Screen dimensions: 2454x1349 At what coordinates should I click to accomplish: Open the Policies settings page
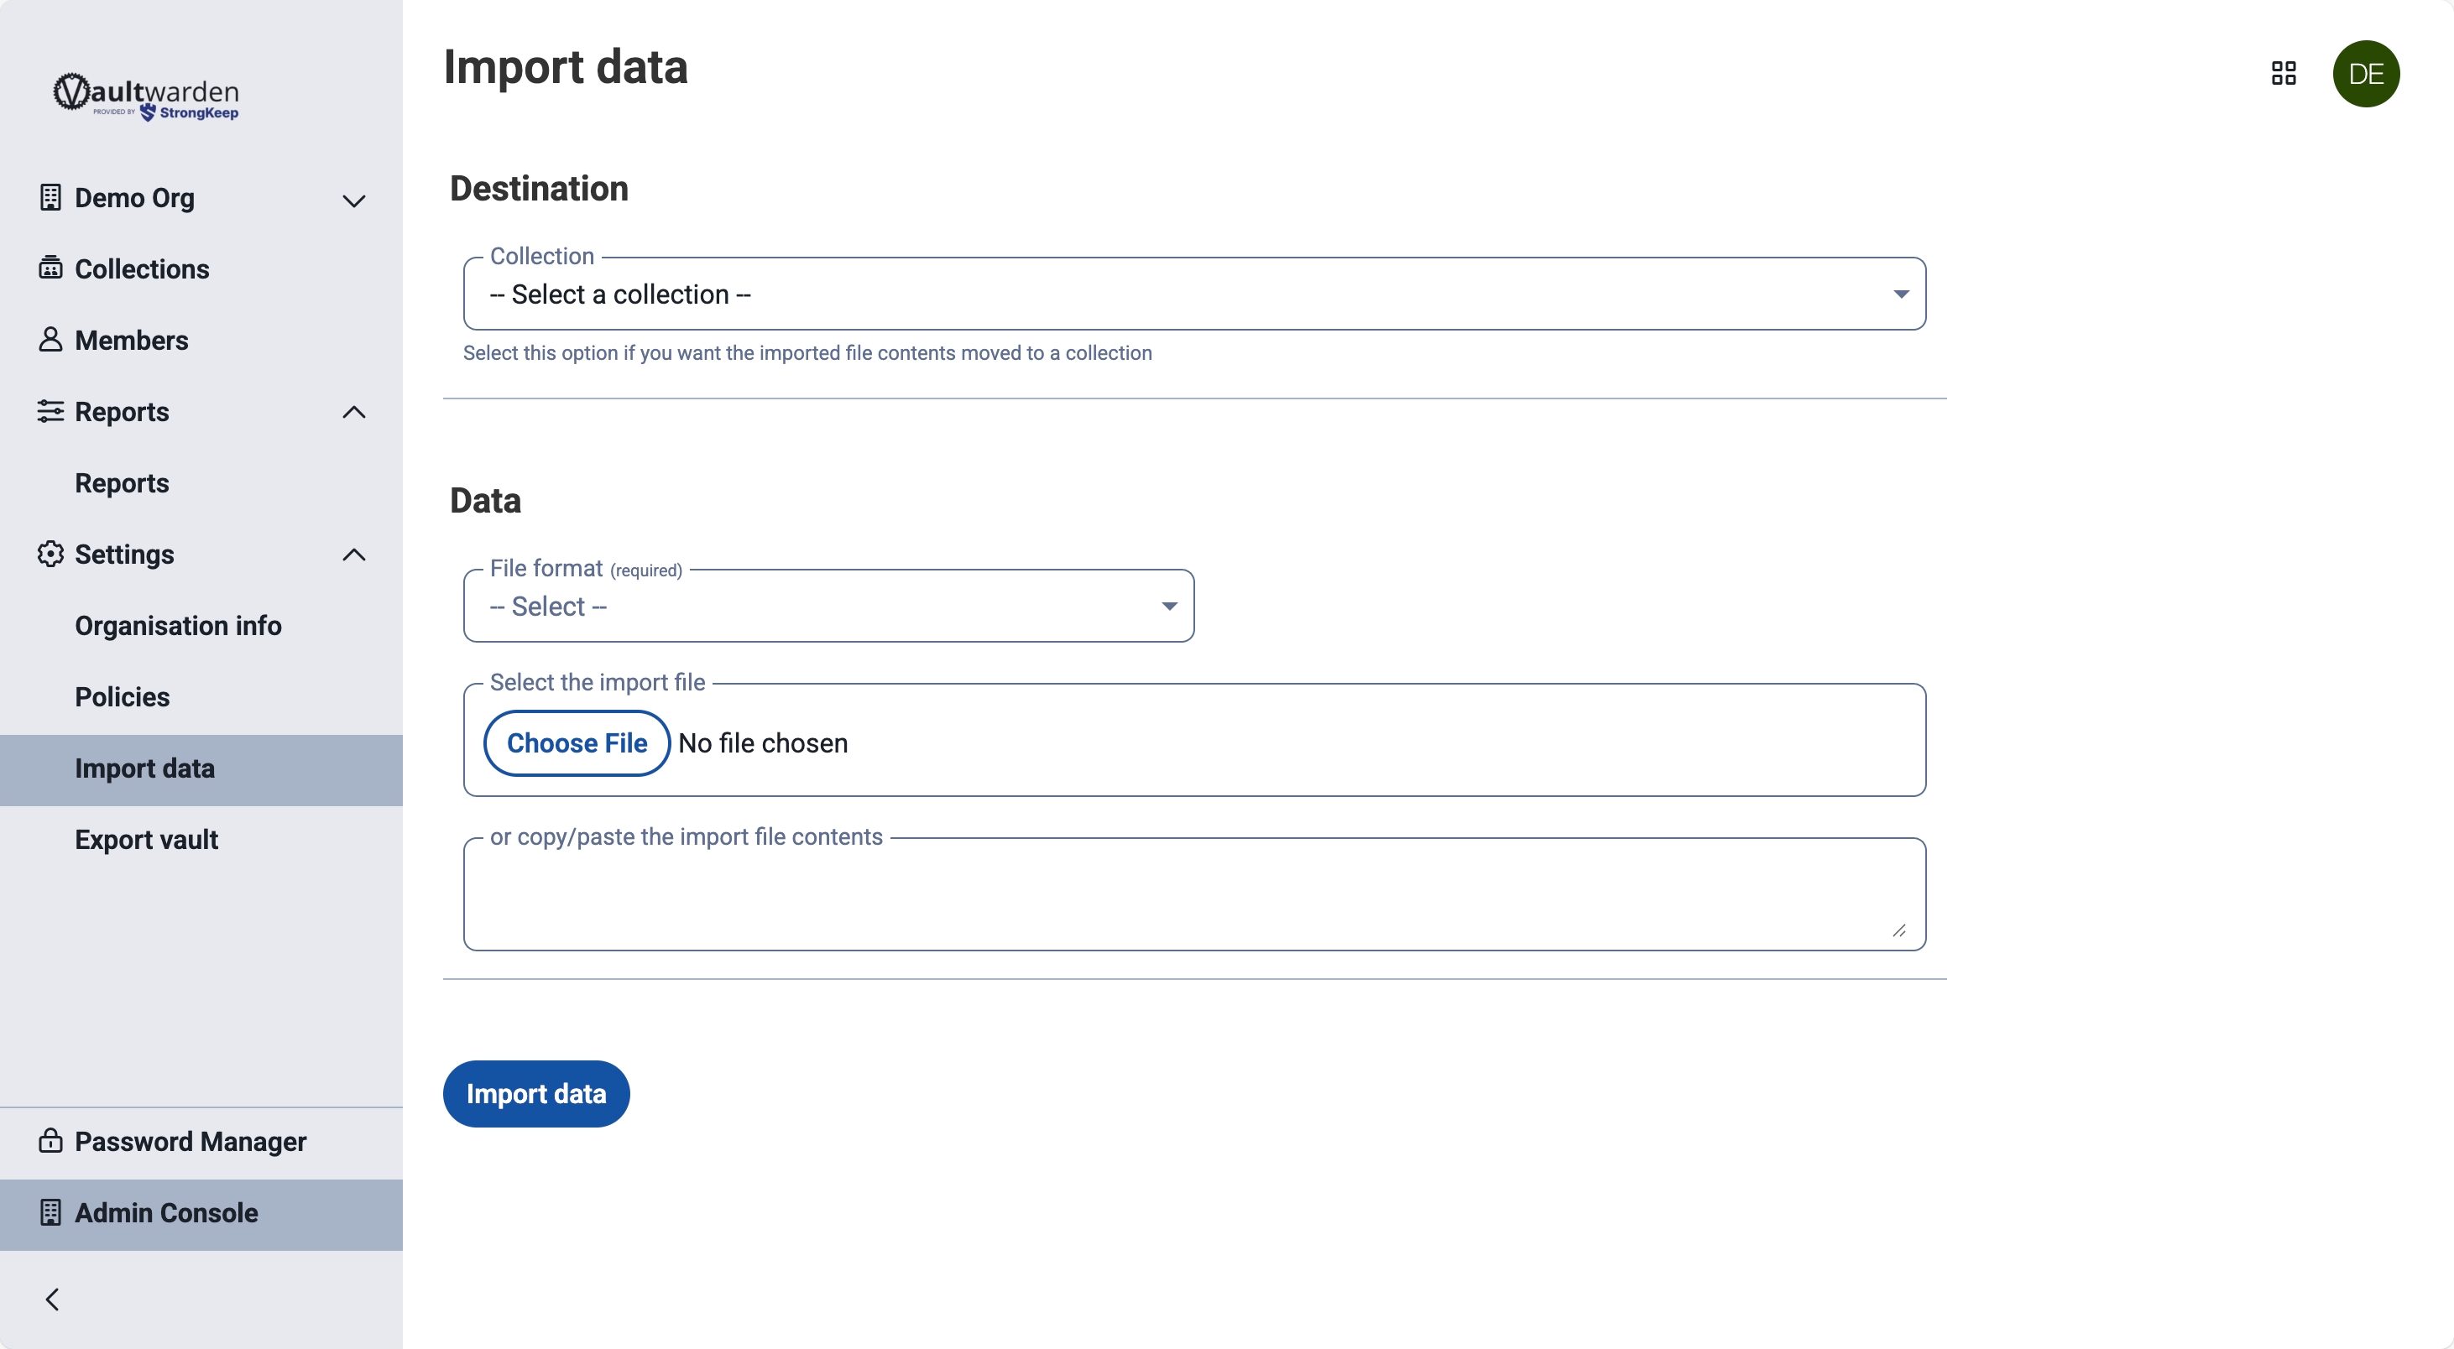(123, 697)
